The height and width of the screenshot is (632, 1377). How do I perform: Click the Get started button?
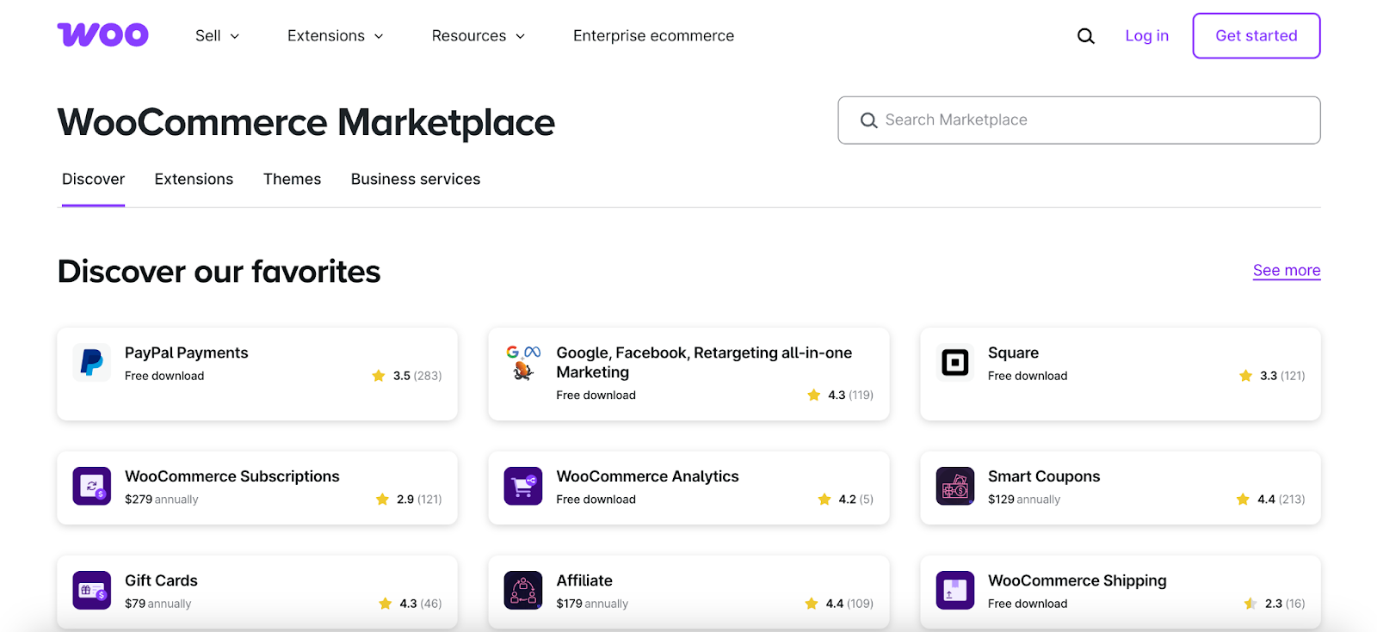pyautogui.click(x=1257, y=36)
